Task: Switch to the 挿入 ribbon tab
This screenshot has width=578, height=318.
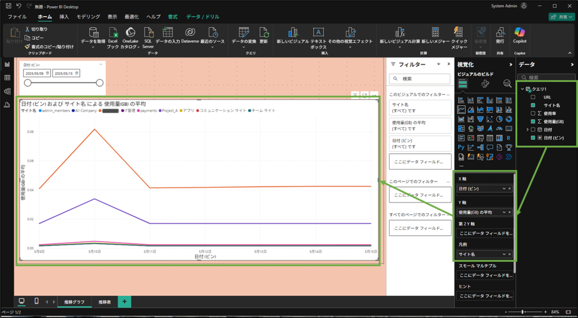Action: 64,17
